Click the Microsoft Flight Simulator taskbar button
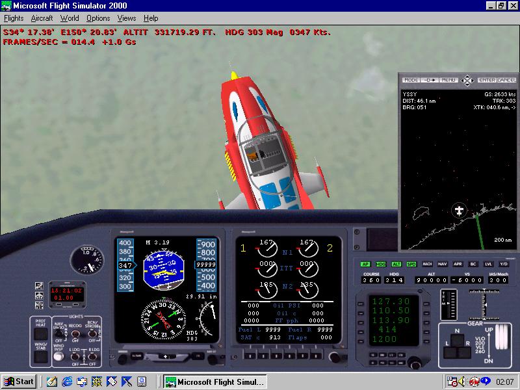This screenshot has height=390, width=520. click(x=216, y=382)
